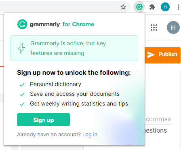Click the lightning bolt icon in banner
The image size is (181, 150).
coord(21,48)
